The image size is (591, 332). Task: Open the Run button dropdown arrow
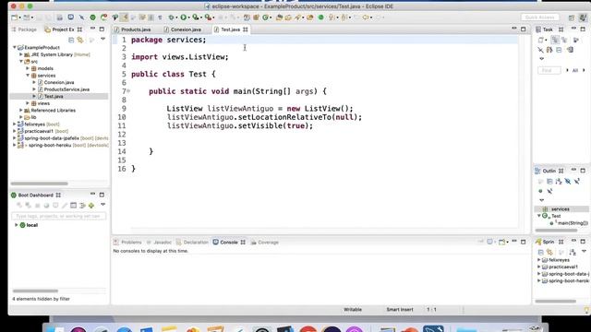[189, 18]
